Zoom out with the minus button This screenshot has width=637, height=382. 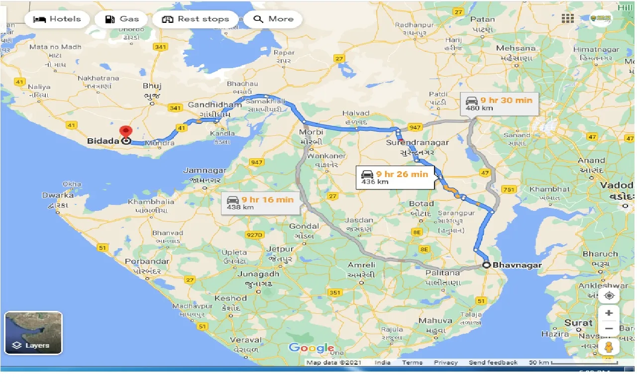coord(609,329)
